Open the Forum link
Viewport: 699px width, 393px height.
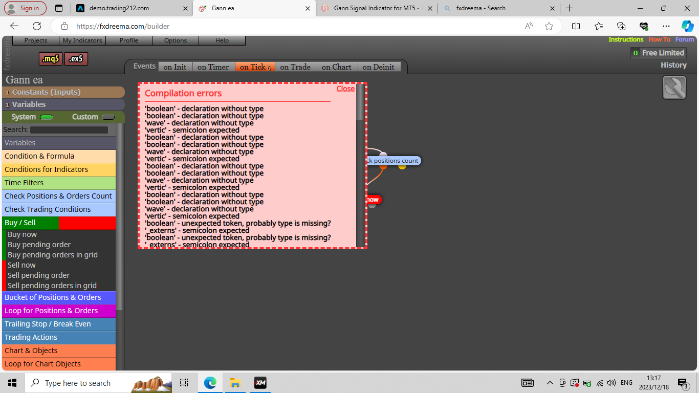pyautogui.click(x=685, y=39)
